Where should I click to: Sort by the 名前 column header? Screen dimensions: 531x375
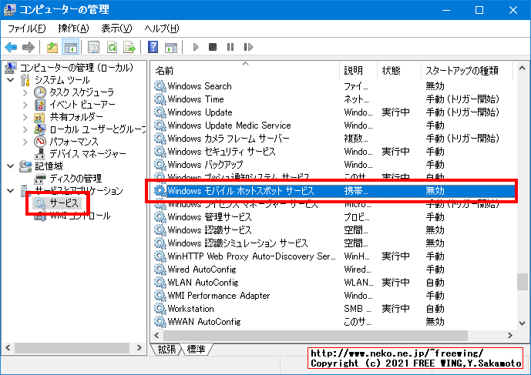[x=245, y=70]
